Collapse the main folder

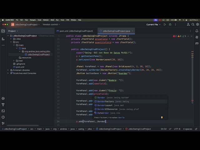pyautogui.click(x=14, y=45)
